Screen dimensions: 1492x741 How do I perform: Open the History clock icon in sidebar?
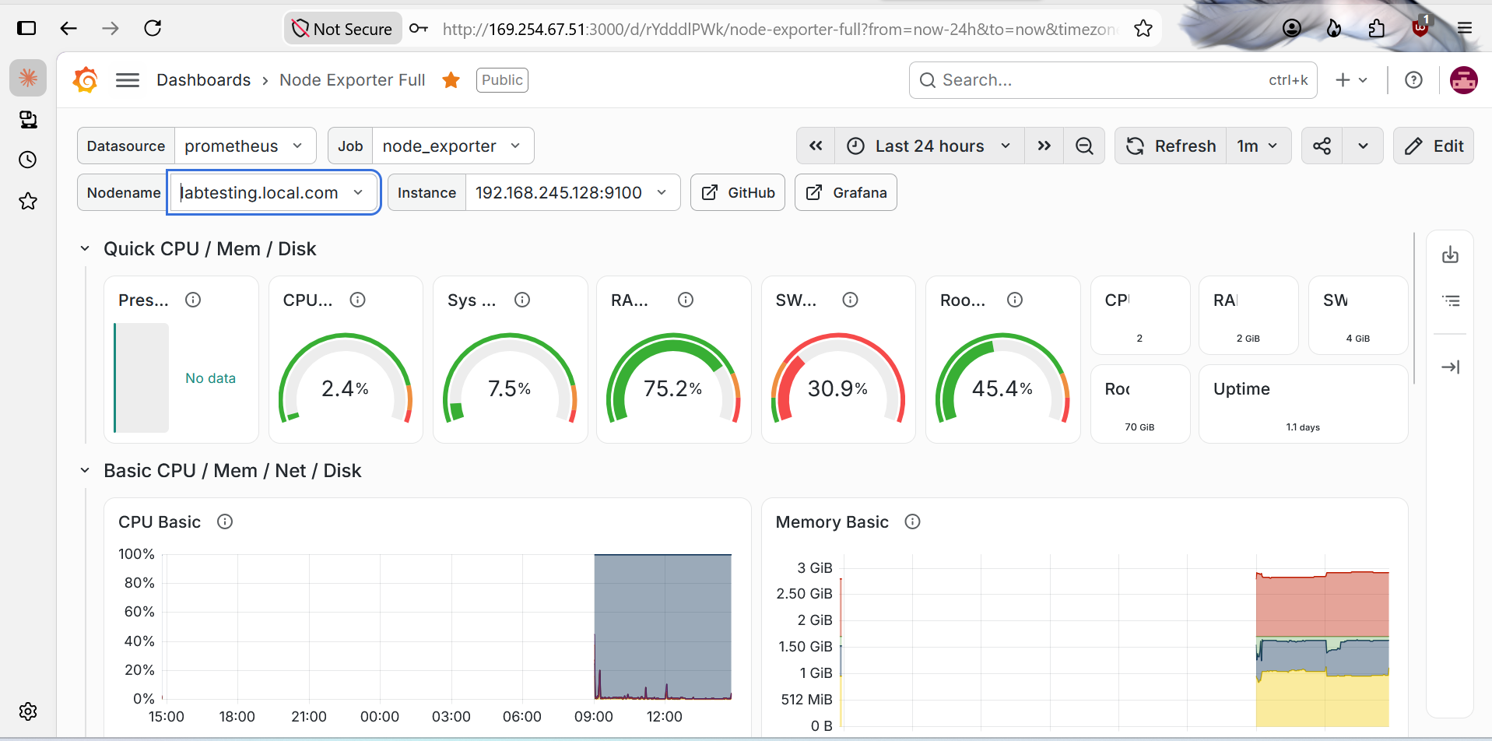(x=28, y=160)
